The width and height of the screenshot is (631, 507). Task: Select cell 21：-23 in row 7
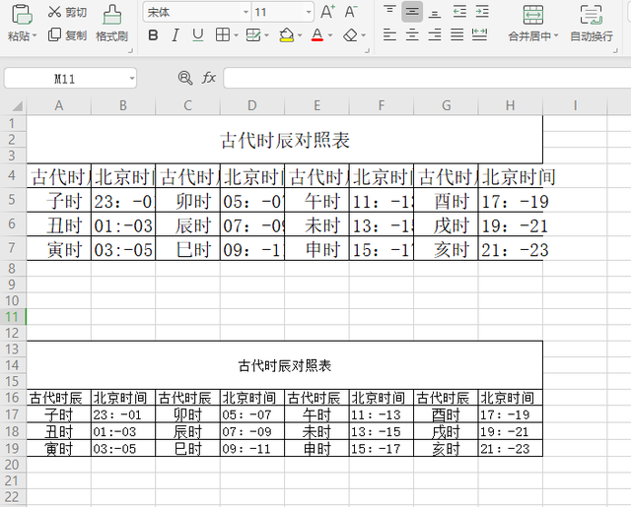click(x=511, y=249)
